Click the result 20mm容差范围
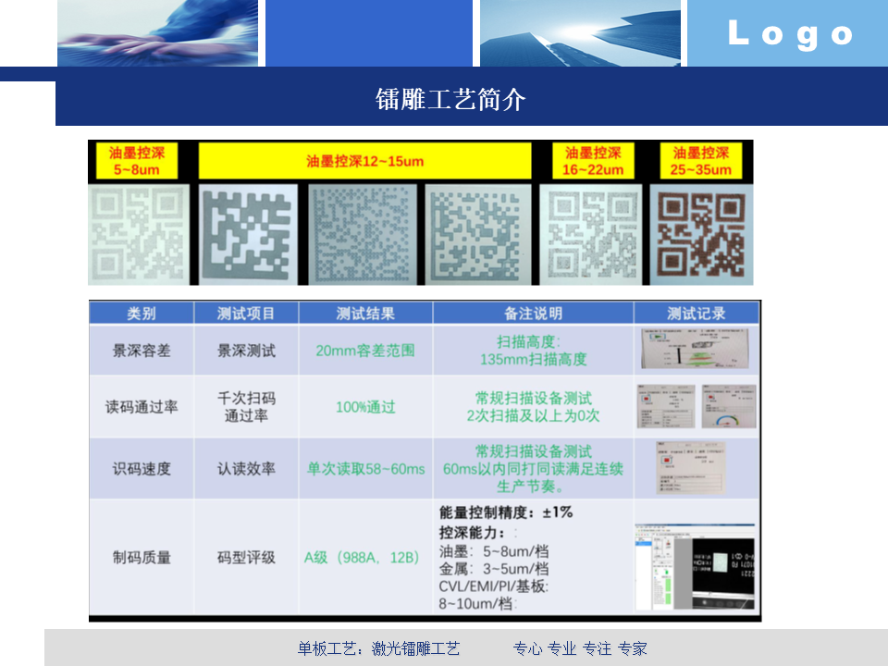 (365, 351)
